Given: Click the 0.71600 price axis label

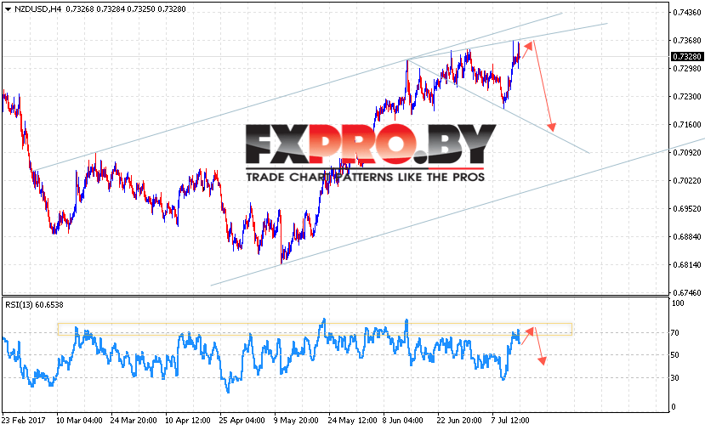Looking at the screenshot, I should [x=687, y=124].
